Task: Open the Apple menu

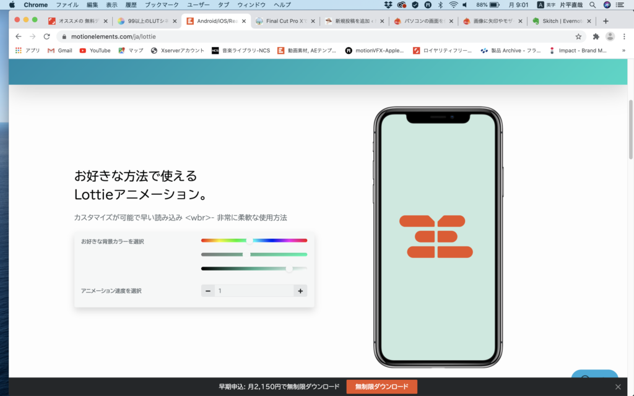Action: (12, 5)
